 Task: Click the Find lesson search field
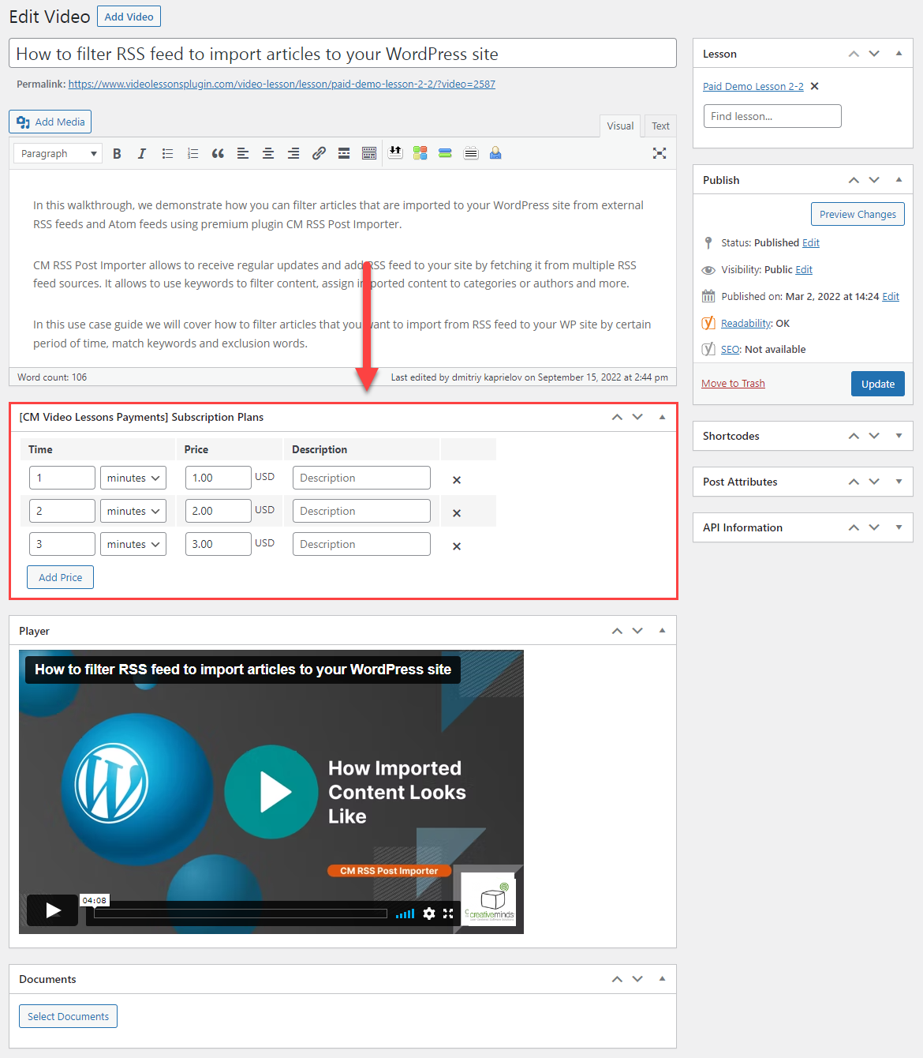[x=772, y=116]
